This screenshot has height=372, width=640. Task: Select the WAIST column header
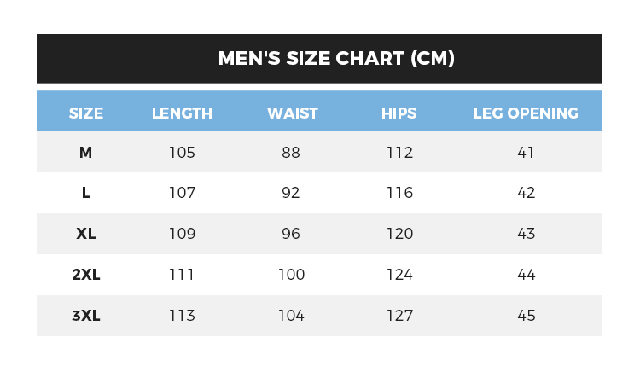click(x=292, y=113)
